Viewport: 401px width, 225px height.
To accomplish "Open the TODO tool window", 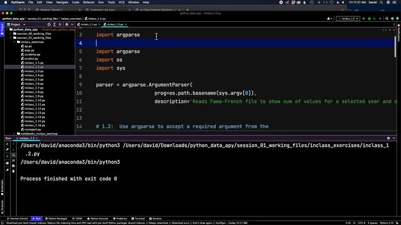I will (x=77, y=219).
